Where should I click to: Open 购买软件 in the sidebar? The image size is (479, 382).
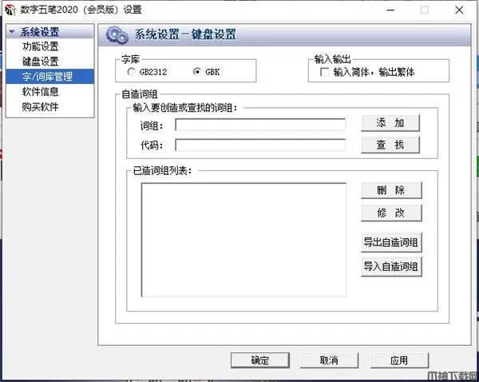[x=40, y=106]
